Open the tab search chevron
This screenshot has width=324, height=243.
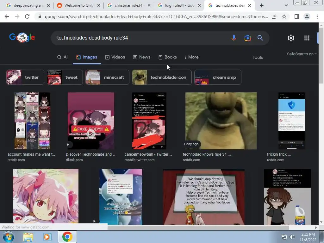286,6
